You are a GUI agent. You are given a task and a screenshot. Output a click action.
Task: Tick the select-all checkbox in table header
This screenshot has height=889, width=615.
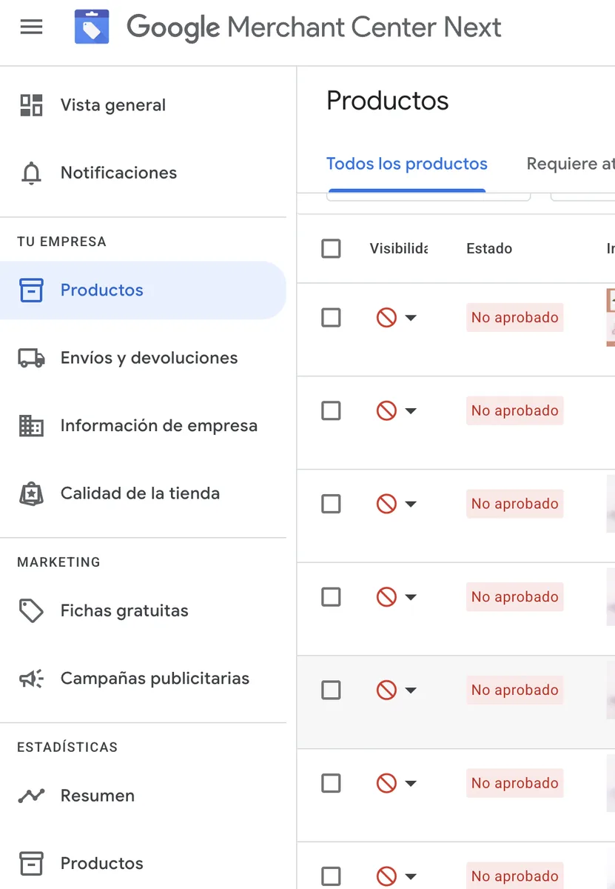pos(331,249)
